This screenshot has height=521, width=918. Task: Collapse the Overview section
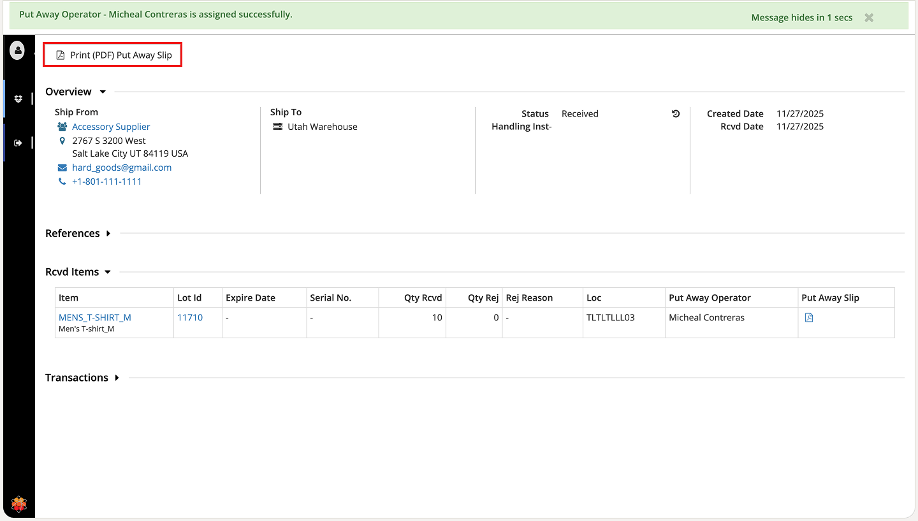coord(103,92)
